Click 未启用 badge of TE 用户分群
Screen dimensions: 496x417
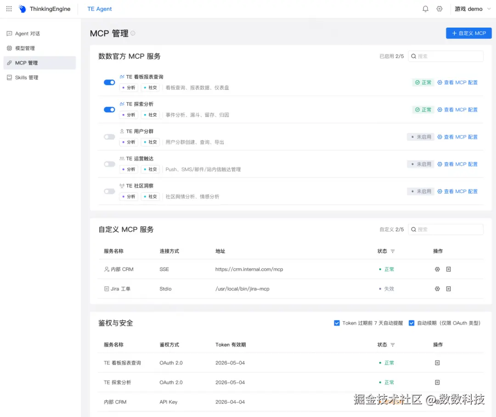click(420, 137)
